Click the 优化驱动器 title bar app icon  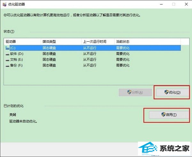pyautogui.click(x=4, y=4)
